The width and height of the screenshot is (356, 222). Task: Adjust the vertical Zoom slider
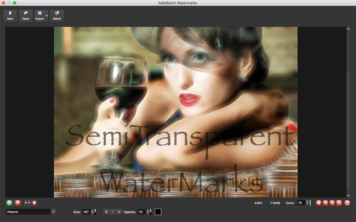pos(310,203)
